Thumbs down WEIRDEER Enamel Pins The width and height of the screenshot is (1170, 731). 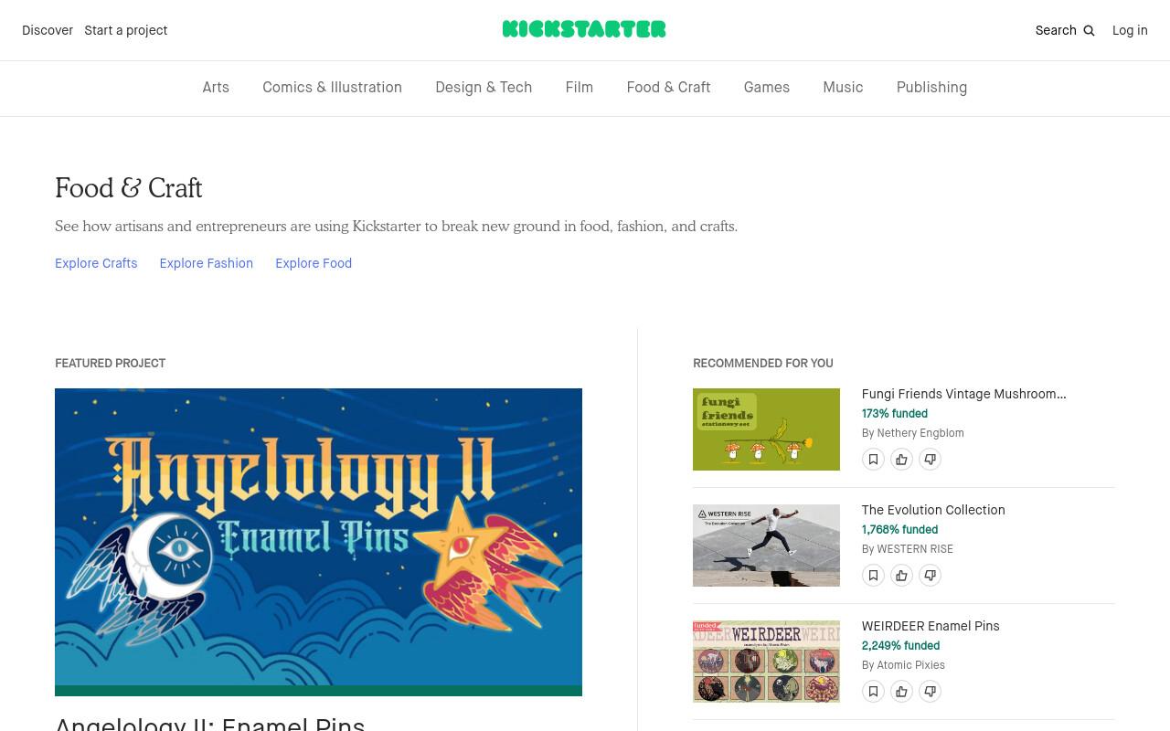tap(930, 691)
